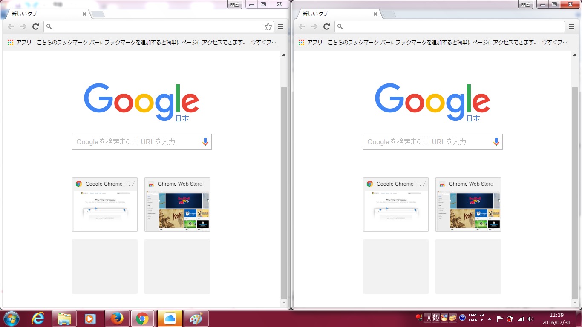The height and width of the screenshot is (327, 582).
Task: Click the address bar in the left Chrome window
Action: (x=158, y=26)
